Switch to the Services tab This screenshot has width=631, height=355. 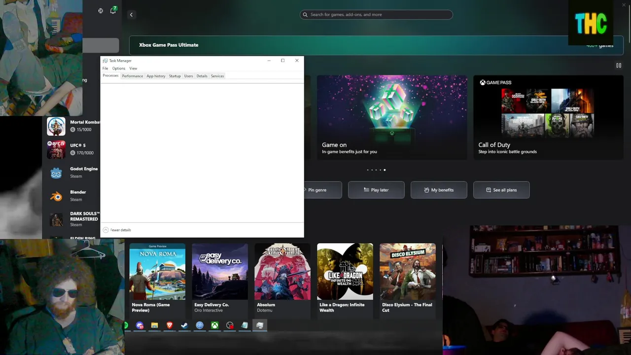point(217,76)
